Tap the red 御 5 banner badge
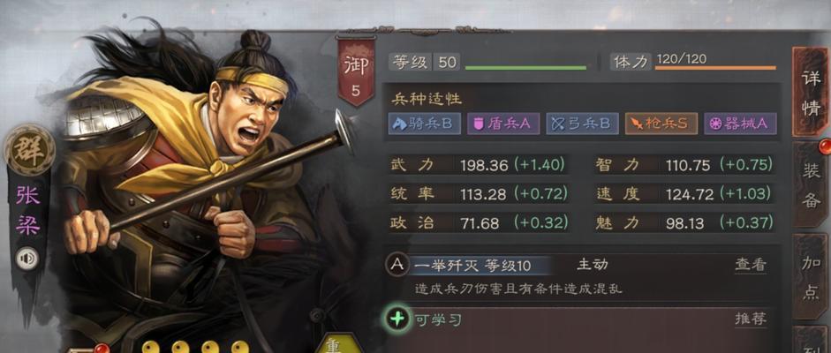Image resolution: width=831 pixels, height=353 pixels. coord(356,71)
